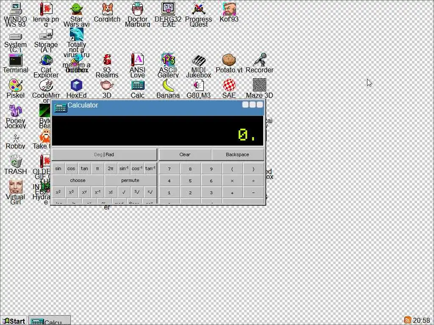
Task: Switch calculator to Rad mode
Action: pyautogui.click(x=110, y=154)
